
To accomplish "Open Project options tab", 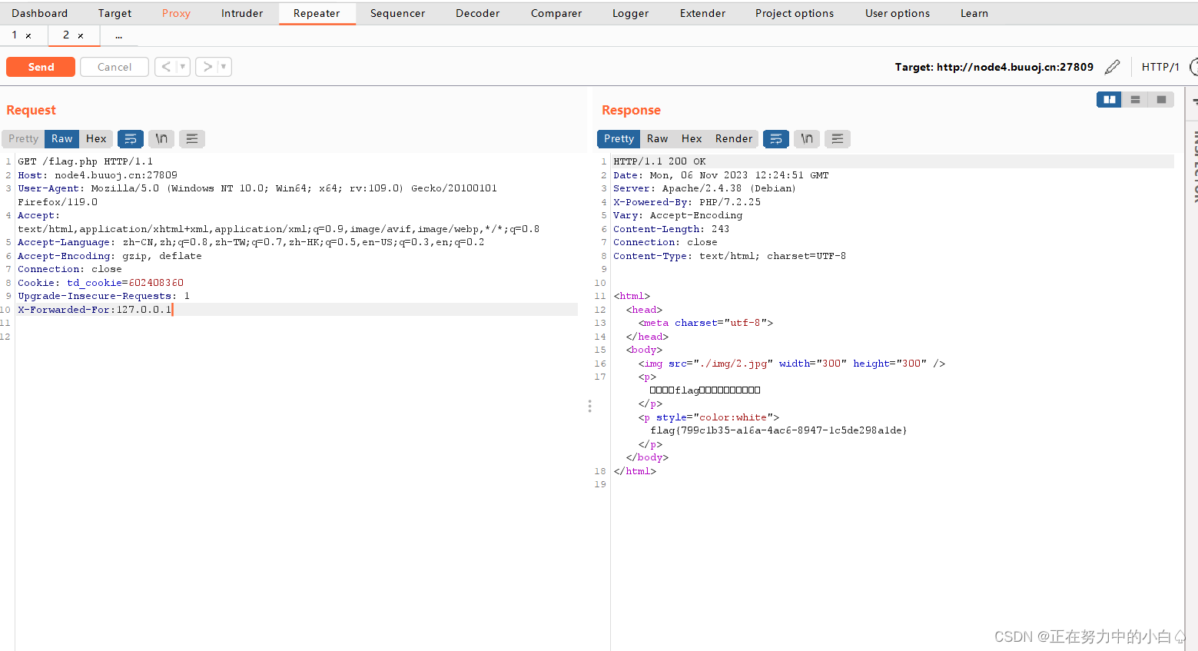I will (795, 13).
